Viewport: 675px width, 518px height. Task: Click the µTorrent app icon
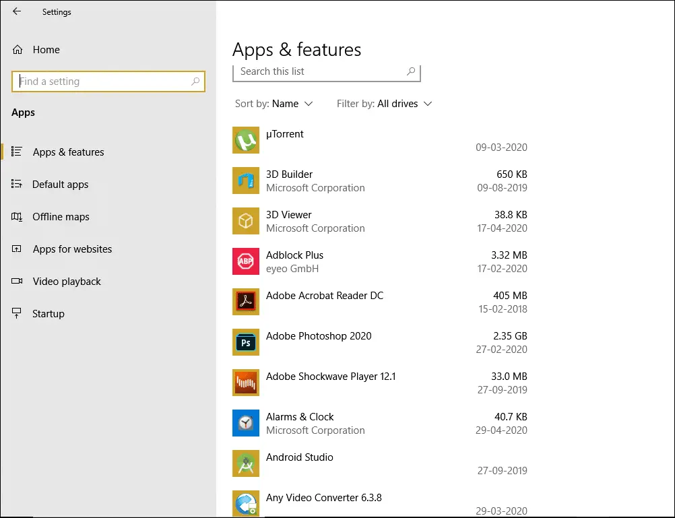pyautogui.click(x=246, y=140)
